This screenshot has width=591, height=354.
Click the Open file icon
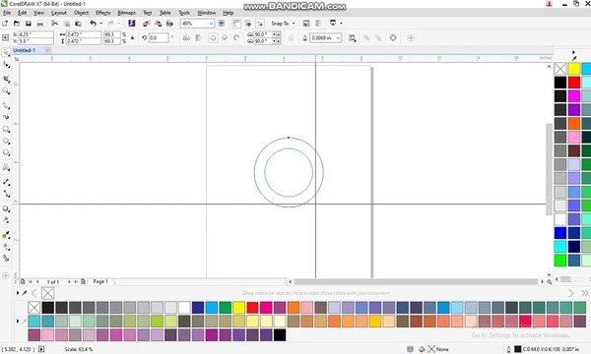point(17,24)
